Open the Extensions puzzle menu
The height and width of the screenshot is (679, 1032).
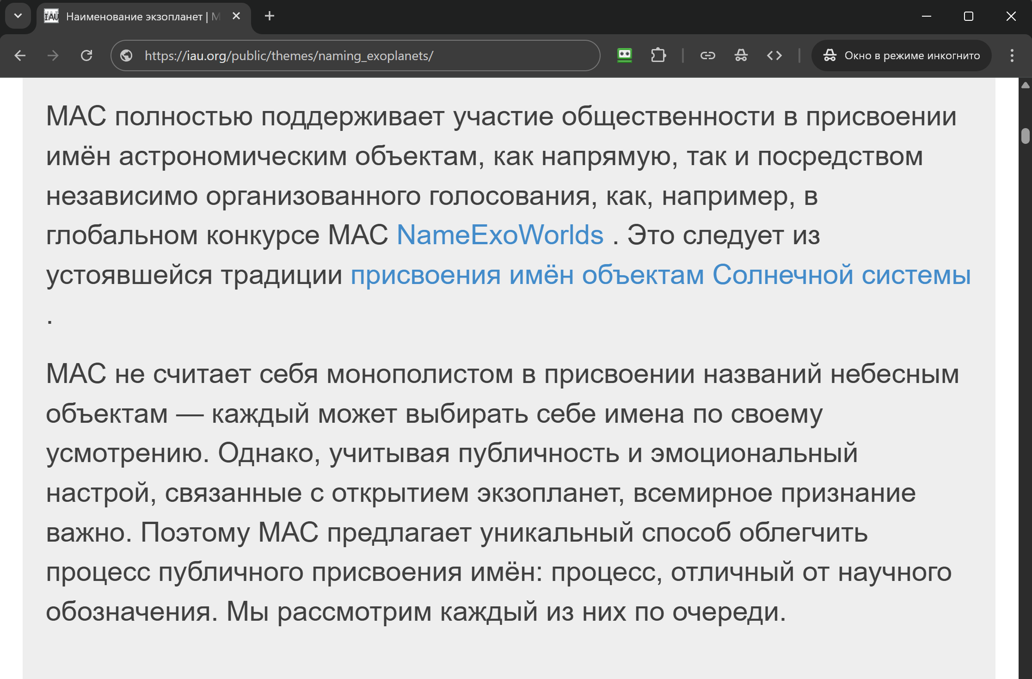(x=658, y=56)
